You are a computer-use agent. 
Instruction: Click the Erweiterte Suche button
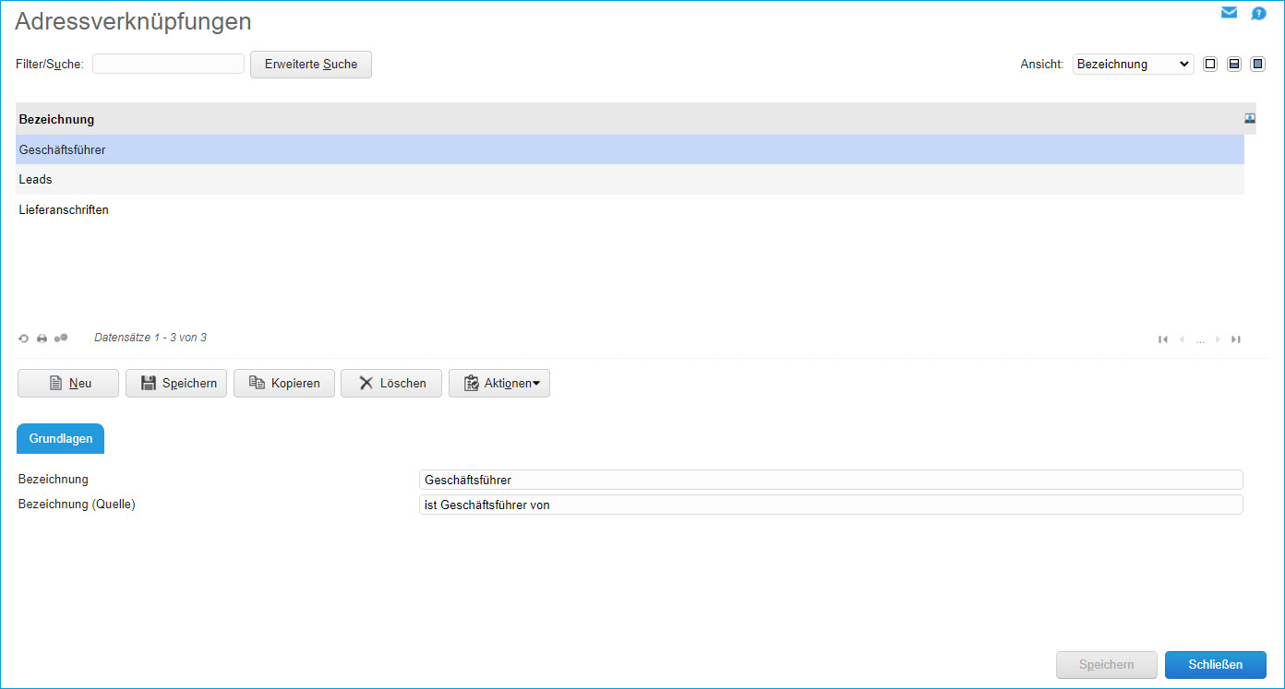311,65
